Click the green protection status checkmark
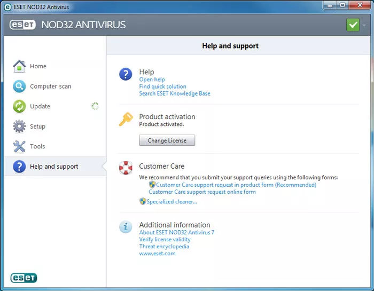Screen dimensions: 374x291 353,25
